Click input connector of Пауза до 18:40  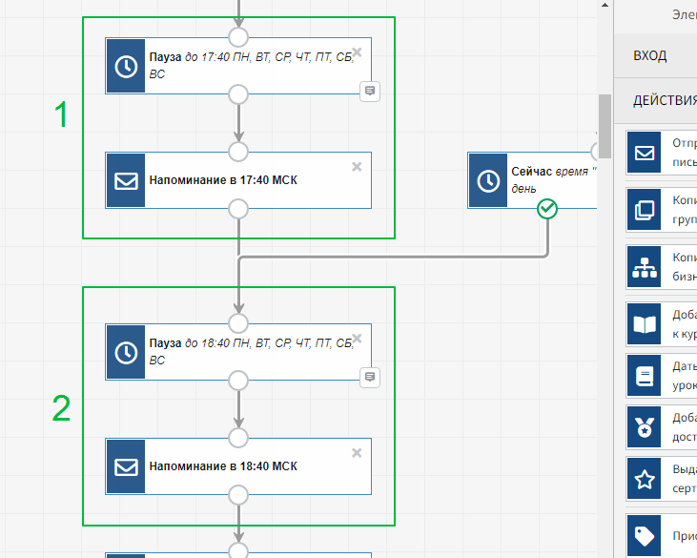point(238,323)
